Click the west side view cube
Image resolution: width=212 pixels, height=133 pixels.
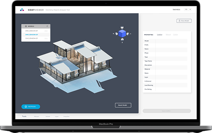(x=116, y=34)
